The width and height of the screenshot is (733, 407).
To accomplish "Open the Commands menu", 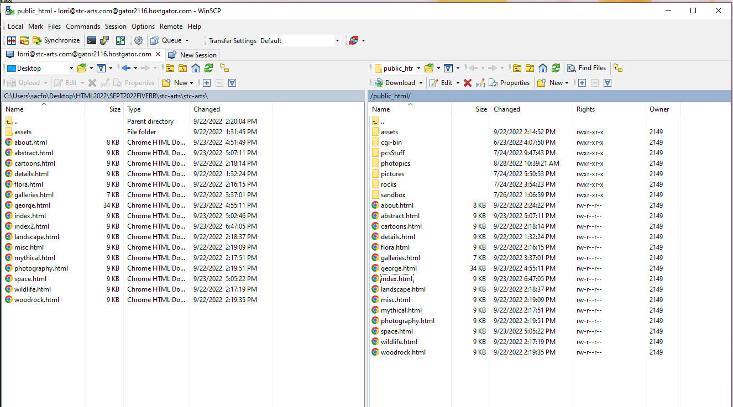I will coord(83,26).
